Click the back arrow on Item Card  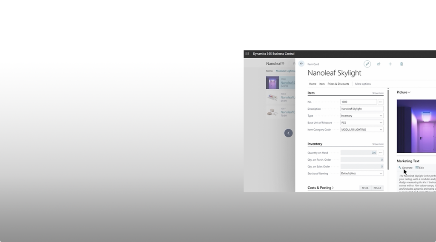(x=301, y=64)
